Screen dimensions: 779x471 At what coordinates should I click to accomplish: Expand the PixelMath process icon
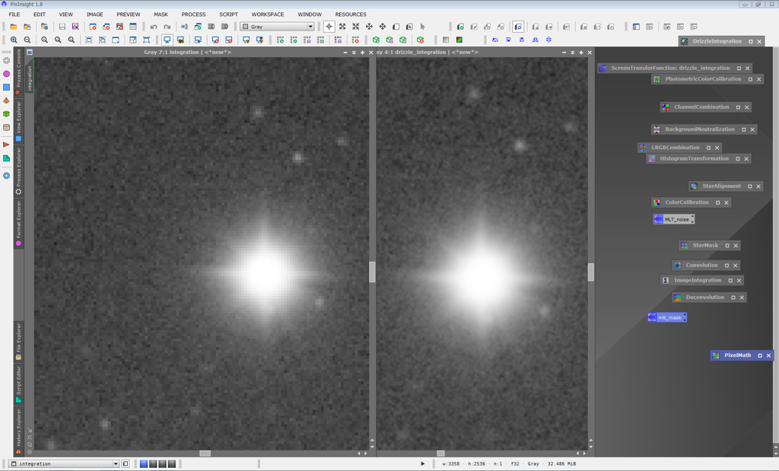(760, 355)
